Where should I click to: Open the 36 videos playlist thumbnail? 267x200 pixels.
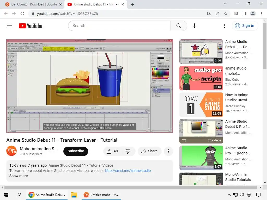point(201,131)
